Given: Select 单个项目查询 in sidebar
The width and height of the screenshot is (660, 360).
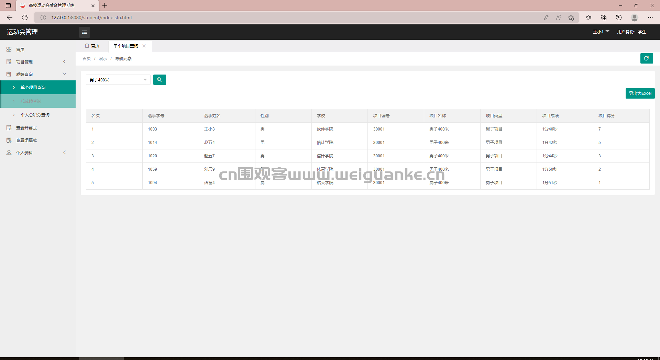Looking at the screenshot, I should pos(38,87).
